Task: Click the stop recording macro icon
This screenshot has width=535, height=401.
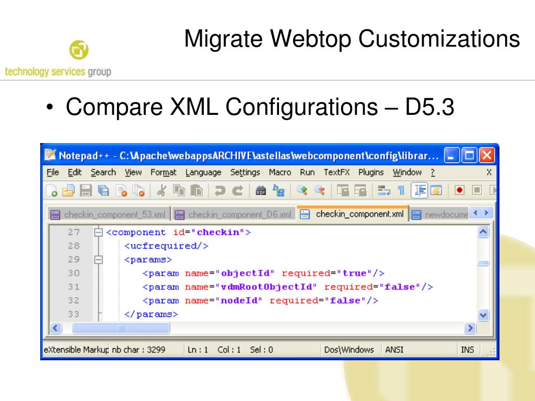Action: [477, 190]
